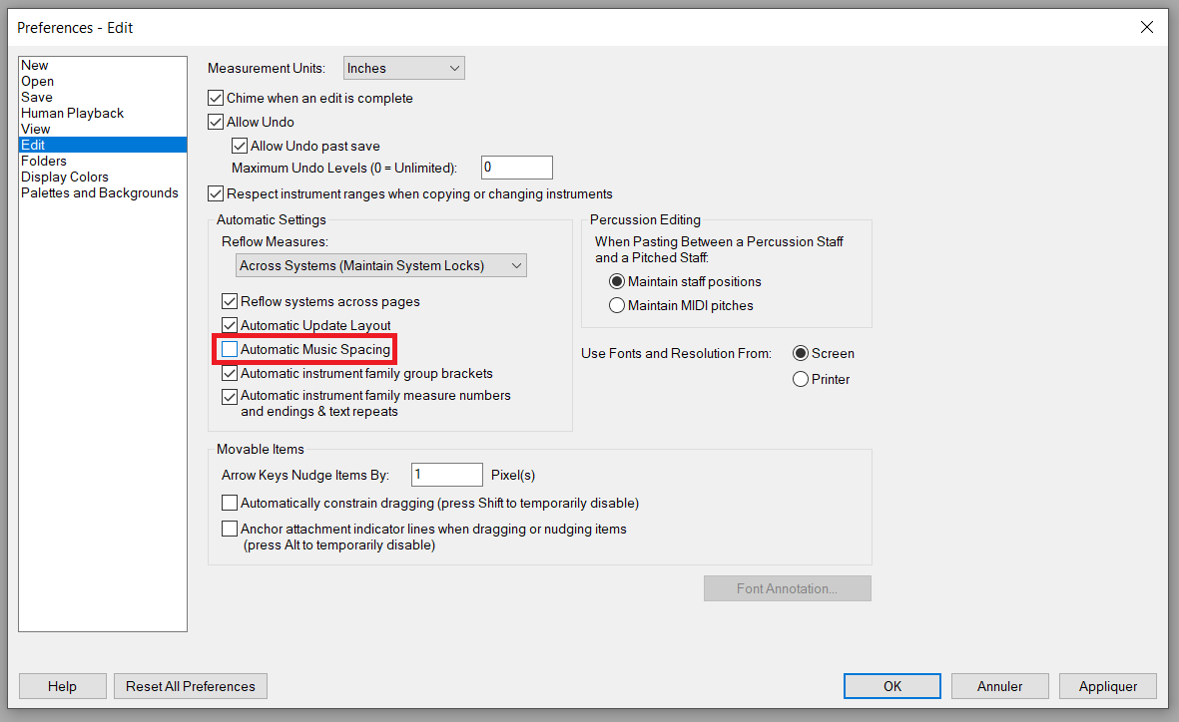Select Maintain MIDI pitches radio button
The image size is (1179, 722).
coord(617,306)
